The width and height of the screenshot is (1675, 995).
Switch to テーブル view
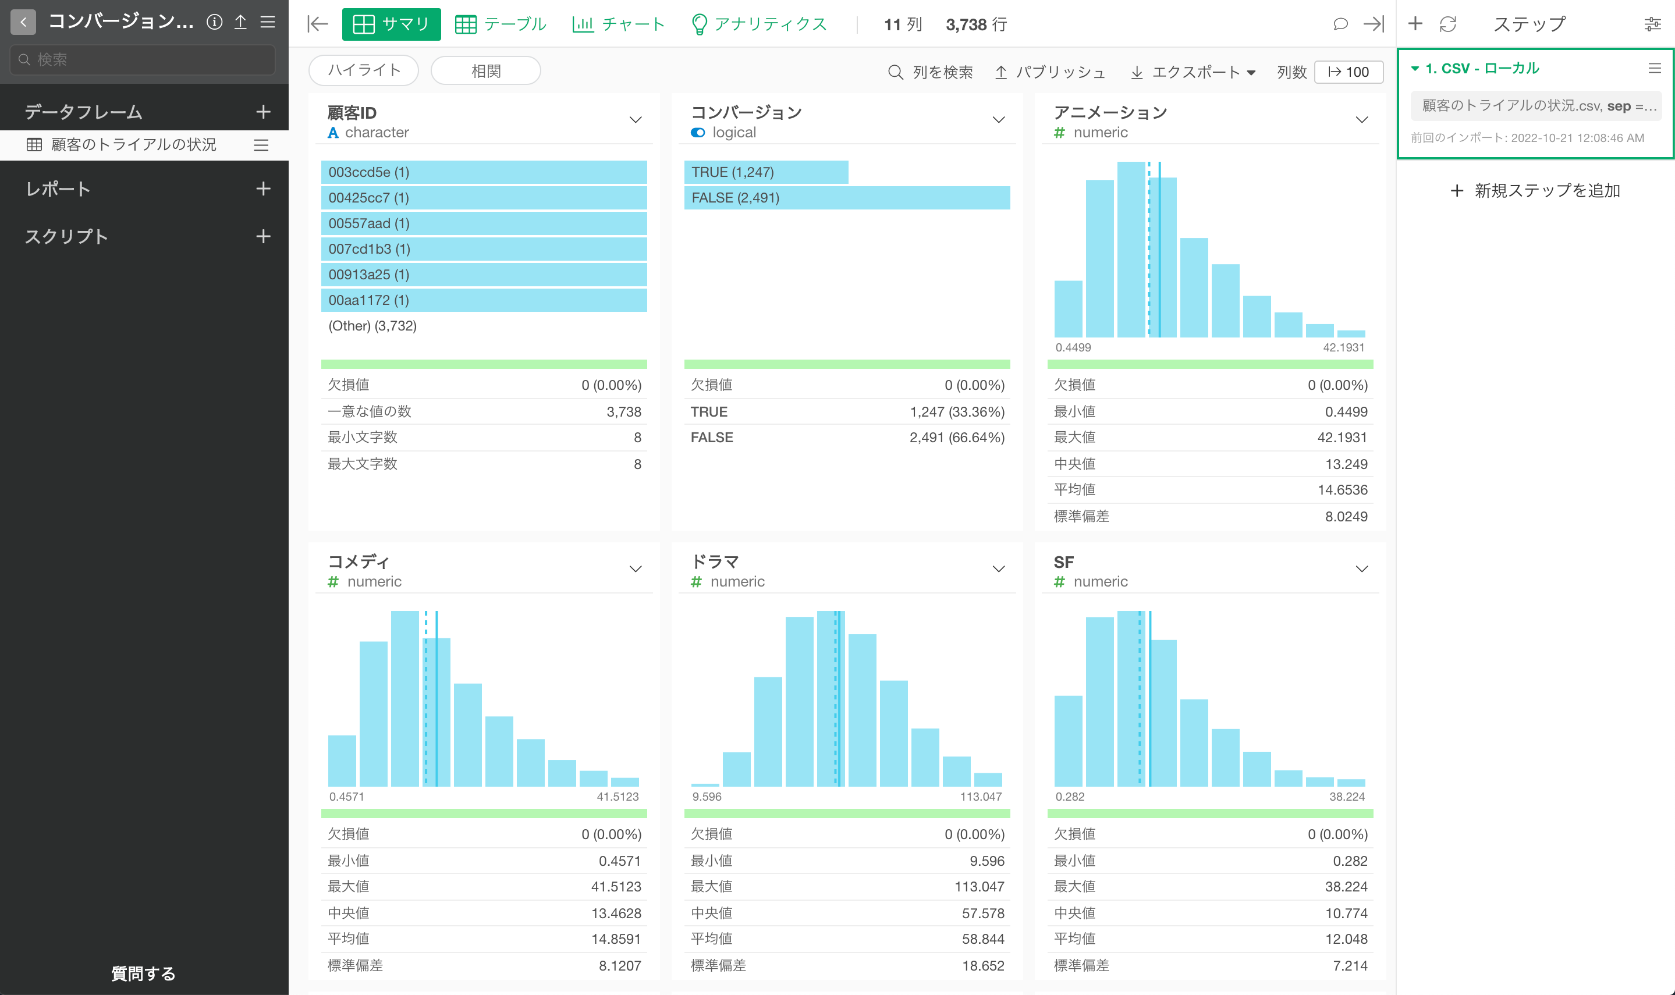click(x=500, y=24)
